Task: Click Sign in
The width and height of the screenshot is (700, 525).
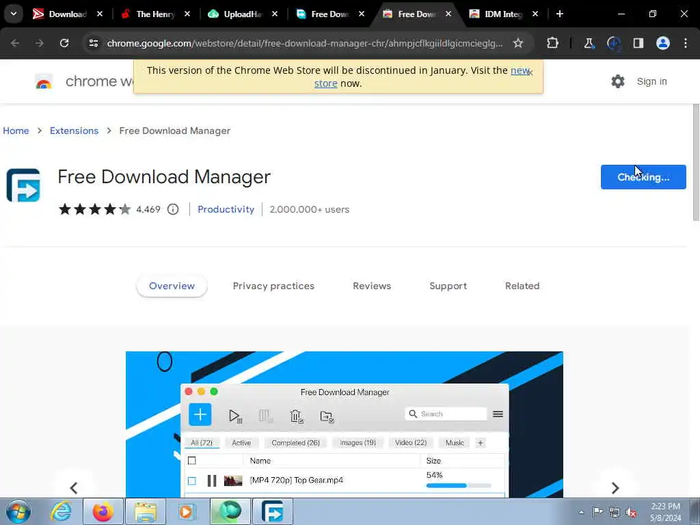Action: point(651,81)
